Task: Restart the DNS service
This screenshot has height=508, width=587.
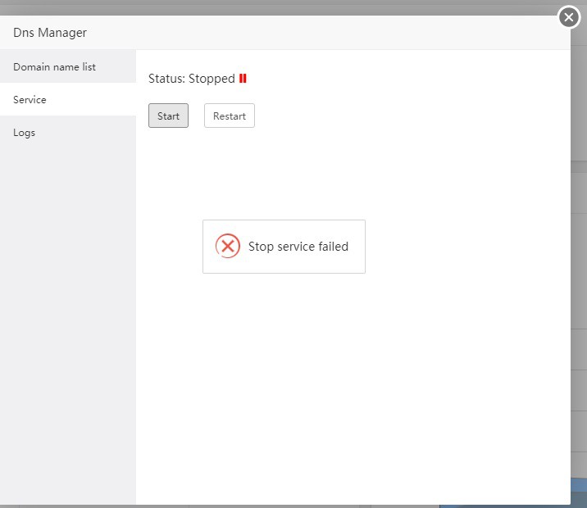Action: click(x=229, y=116)
